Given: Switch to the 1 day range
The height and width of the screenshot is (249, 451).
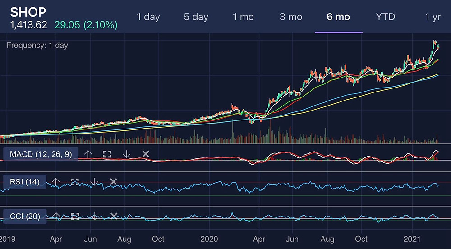Looking at the screenshot, I should [148, 17].
